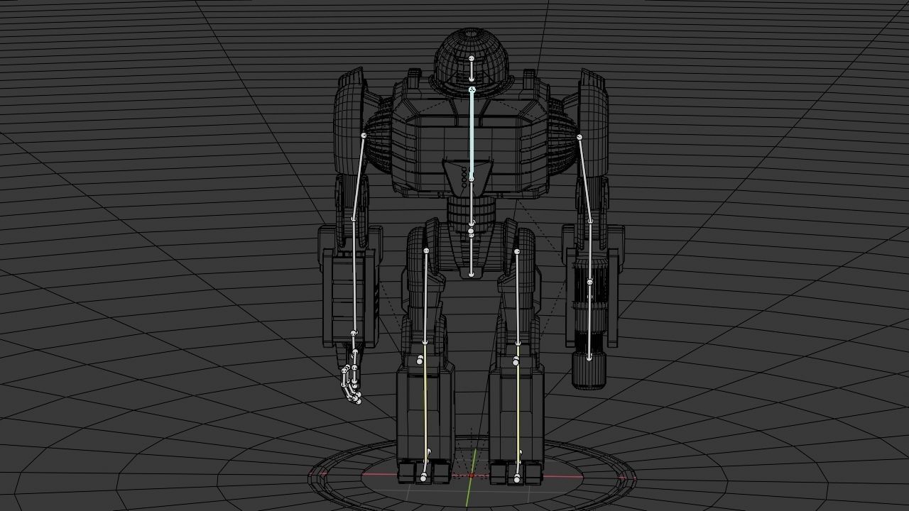Select the head bone inside the dome
This screenshot has width=909, height=511.
point(472,69)
